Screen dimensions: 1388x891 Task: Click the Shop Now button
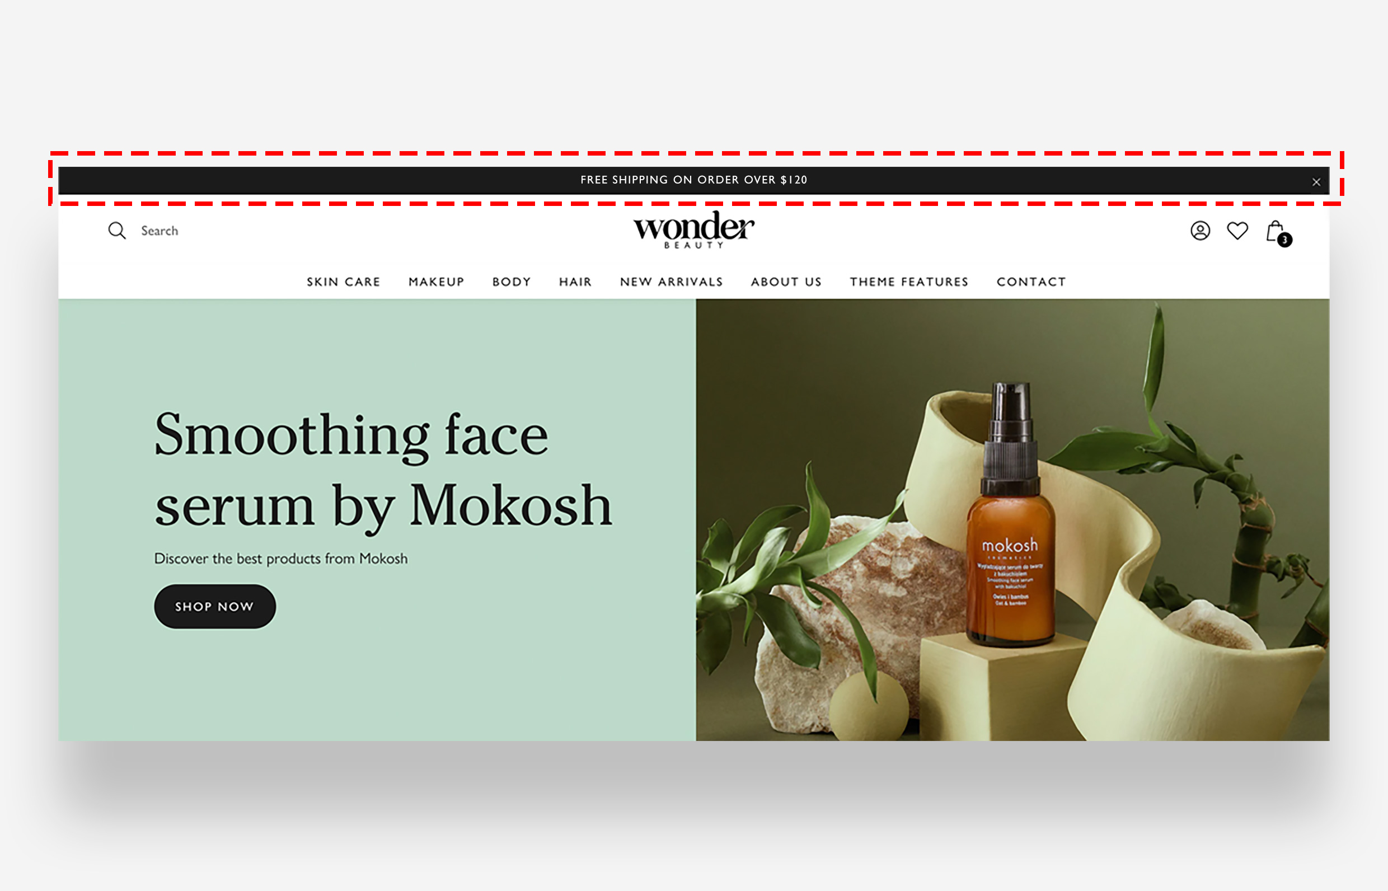215,606
